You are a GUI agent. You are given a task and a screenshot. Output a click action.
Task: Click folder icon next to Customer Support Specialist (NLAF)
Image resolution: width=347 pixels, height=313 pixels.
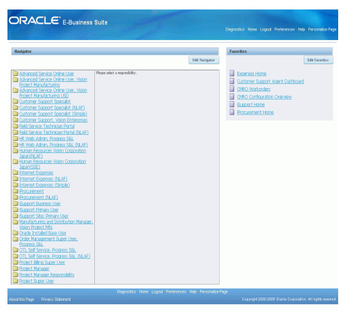(x=16, y=107)
